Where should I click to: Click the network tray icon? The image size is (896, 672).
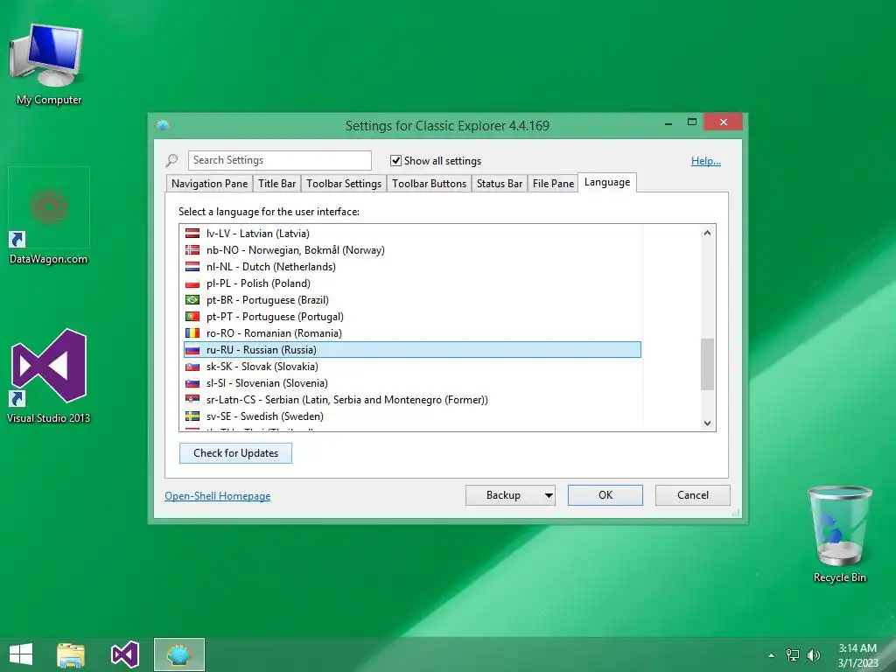(x=793, y=654)
